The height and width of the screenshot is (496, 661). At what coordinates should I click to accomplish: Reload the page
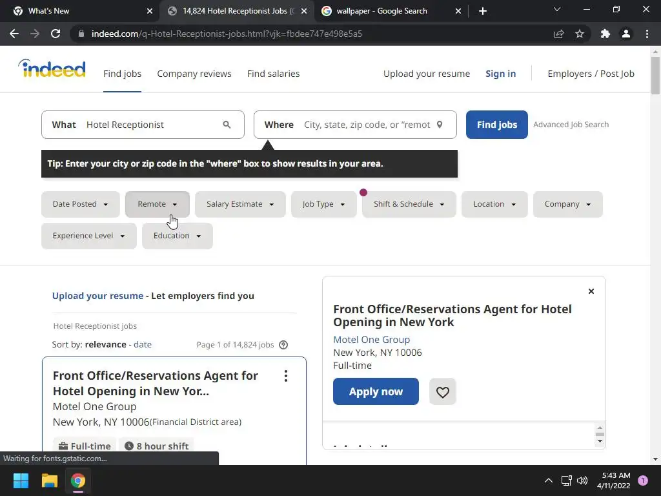coord(56,34)
